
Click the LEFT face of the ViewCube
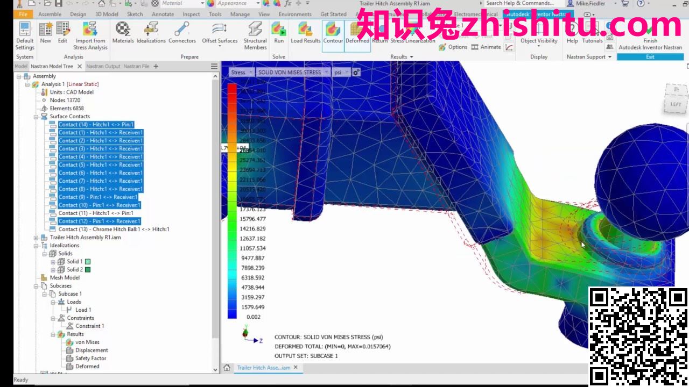(x=676, y=104)
